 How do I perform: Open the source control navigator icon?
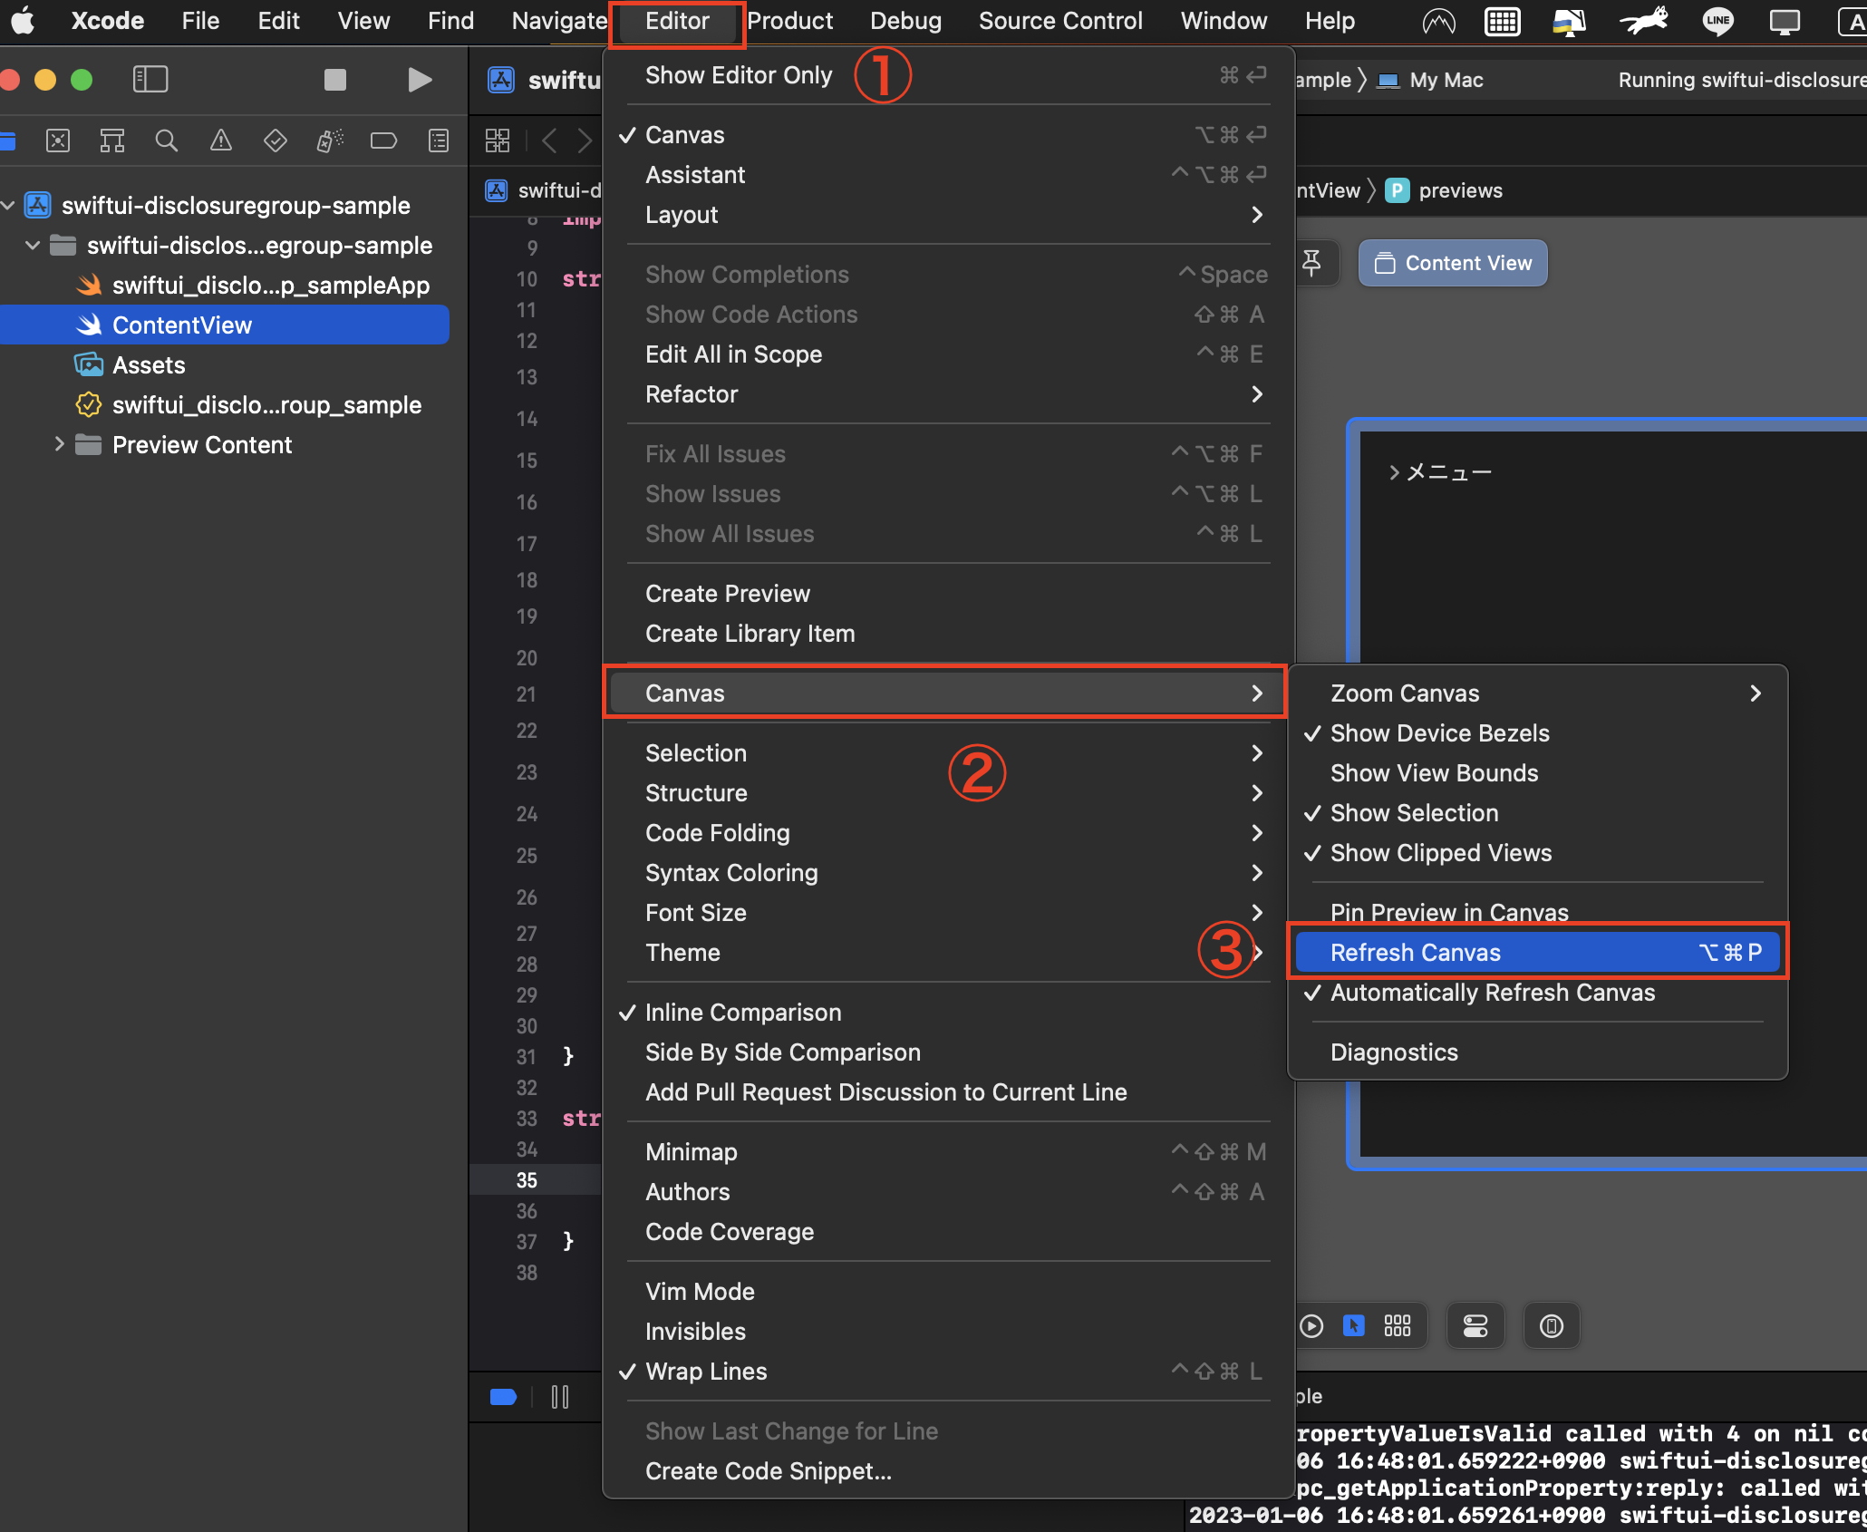pyautogui.click(x=58, y=141)
